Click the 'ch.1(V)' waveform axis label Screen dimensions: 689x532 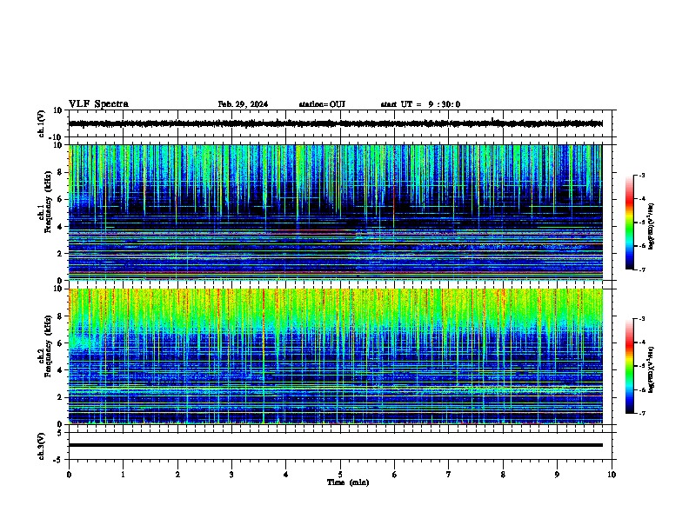click(x=42, y=123)
